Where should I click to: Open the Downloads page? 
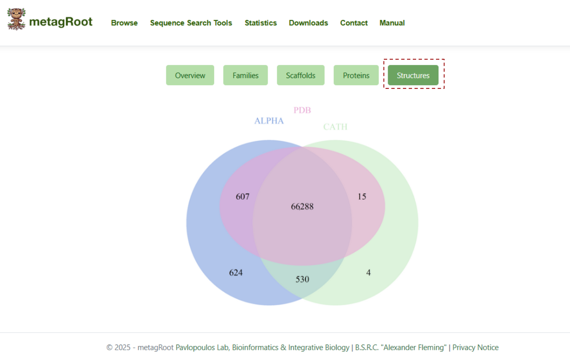click(308, 23)
